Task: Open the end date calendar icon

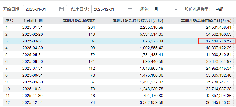Action: click(x=130, y=9)
